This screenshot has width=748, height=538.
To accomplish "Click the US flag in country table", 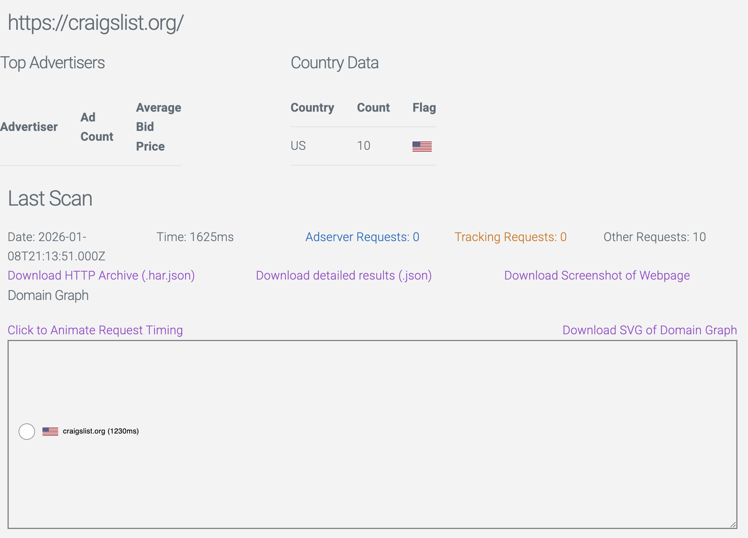I will (x=422, y=146).
